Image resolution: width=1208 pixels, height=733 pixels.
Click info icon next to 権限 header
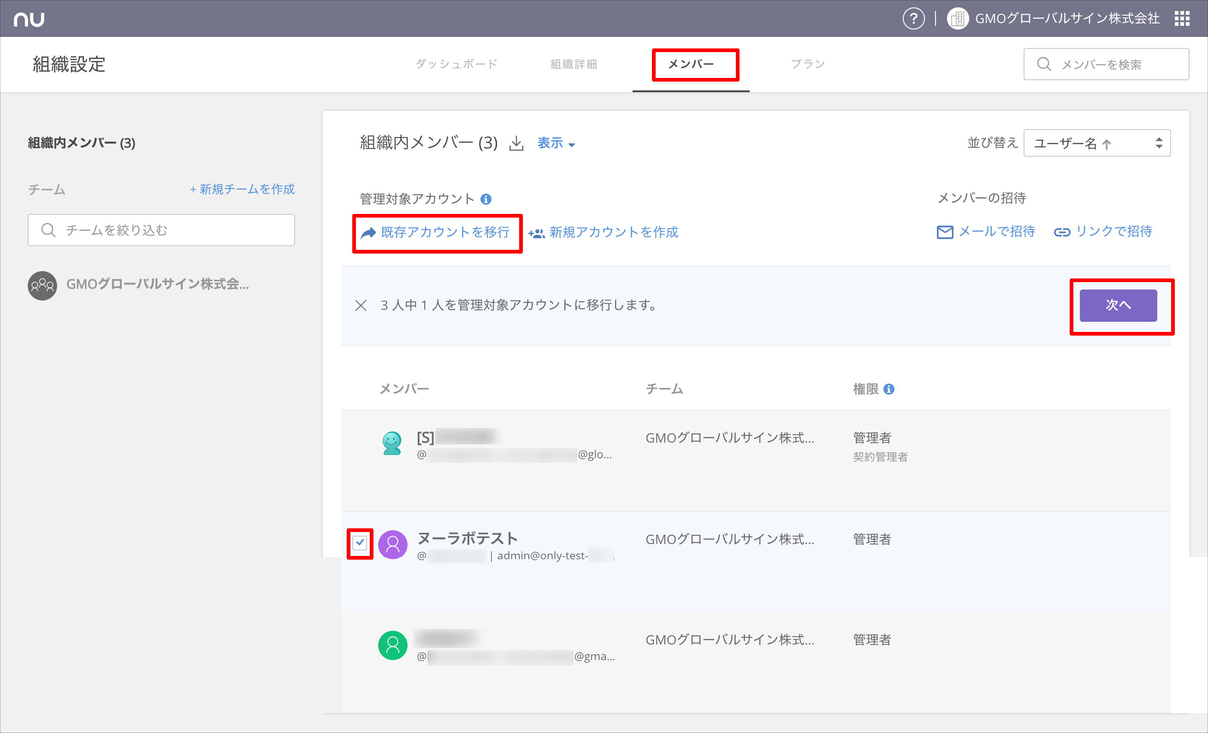[x=889, y=389]
